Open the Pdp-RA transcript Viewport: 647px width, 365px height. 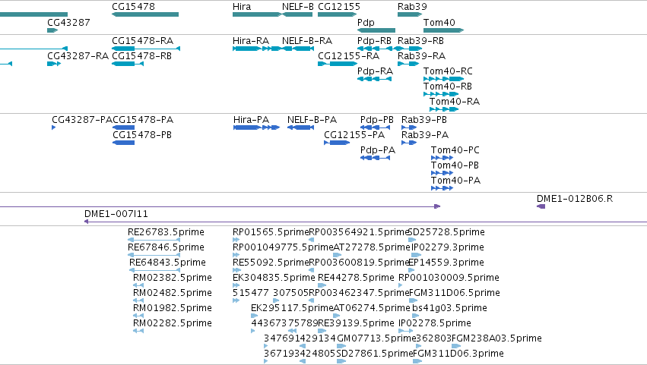[374, 79]
